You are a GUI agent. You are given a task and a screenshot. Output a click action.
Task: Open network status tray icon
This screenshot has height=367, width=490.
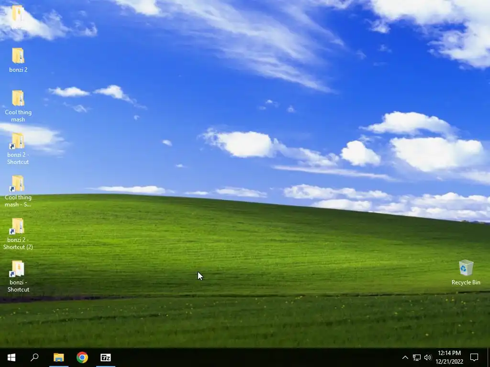tap(417, 357)
